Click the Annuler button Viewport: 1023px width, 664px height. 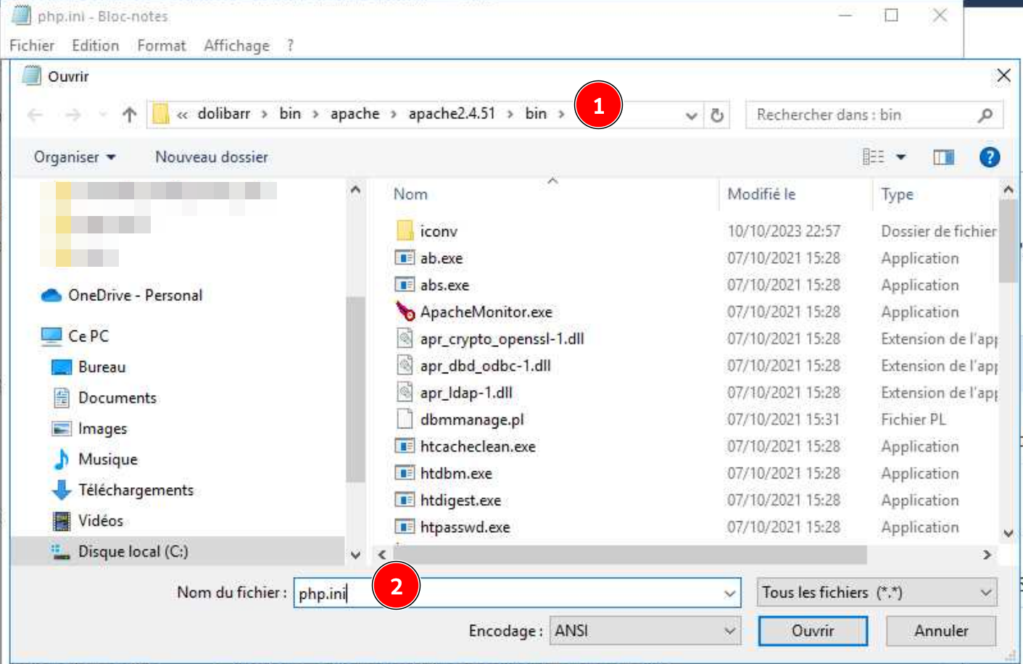pos(940,631)
